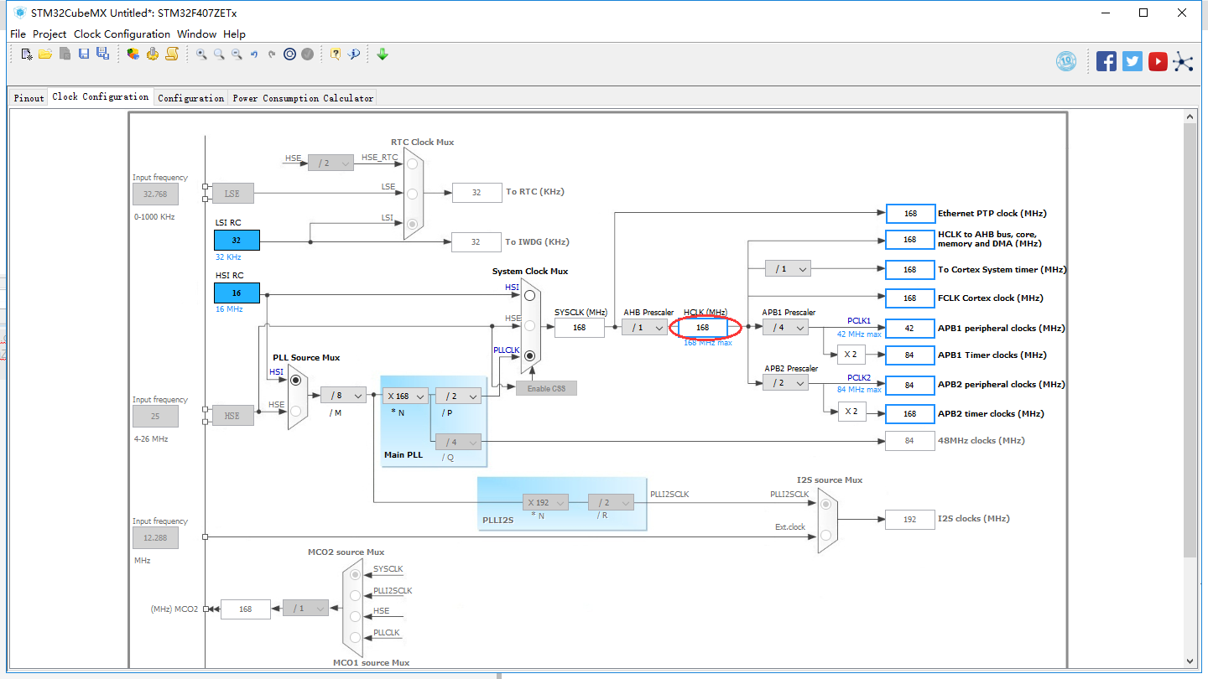1208x679 pixels.
Task: Save the current project
Action: point(84,54)
